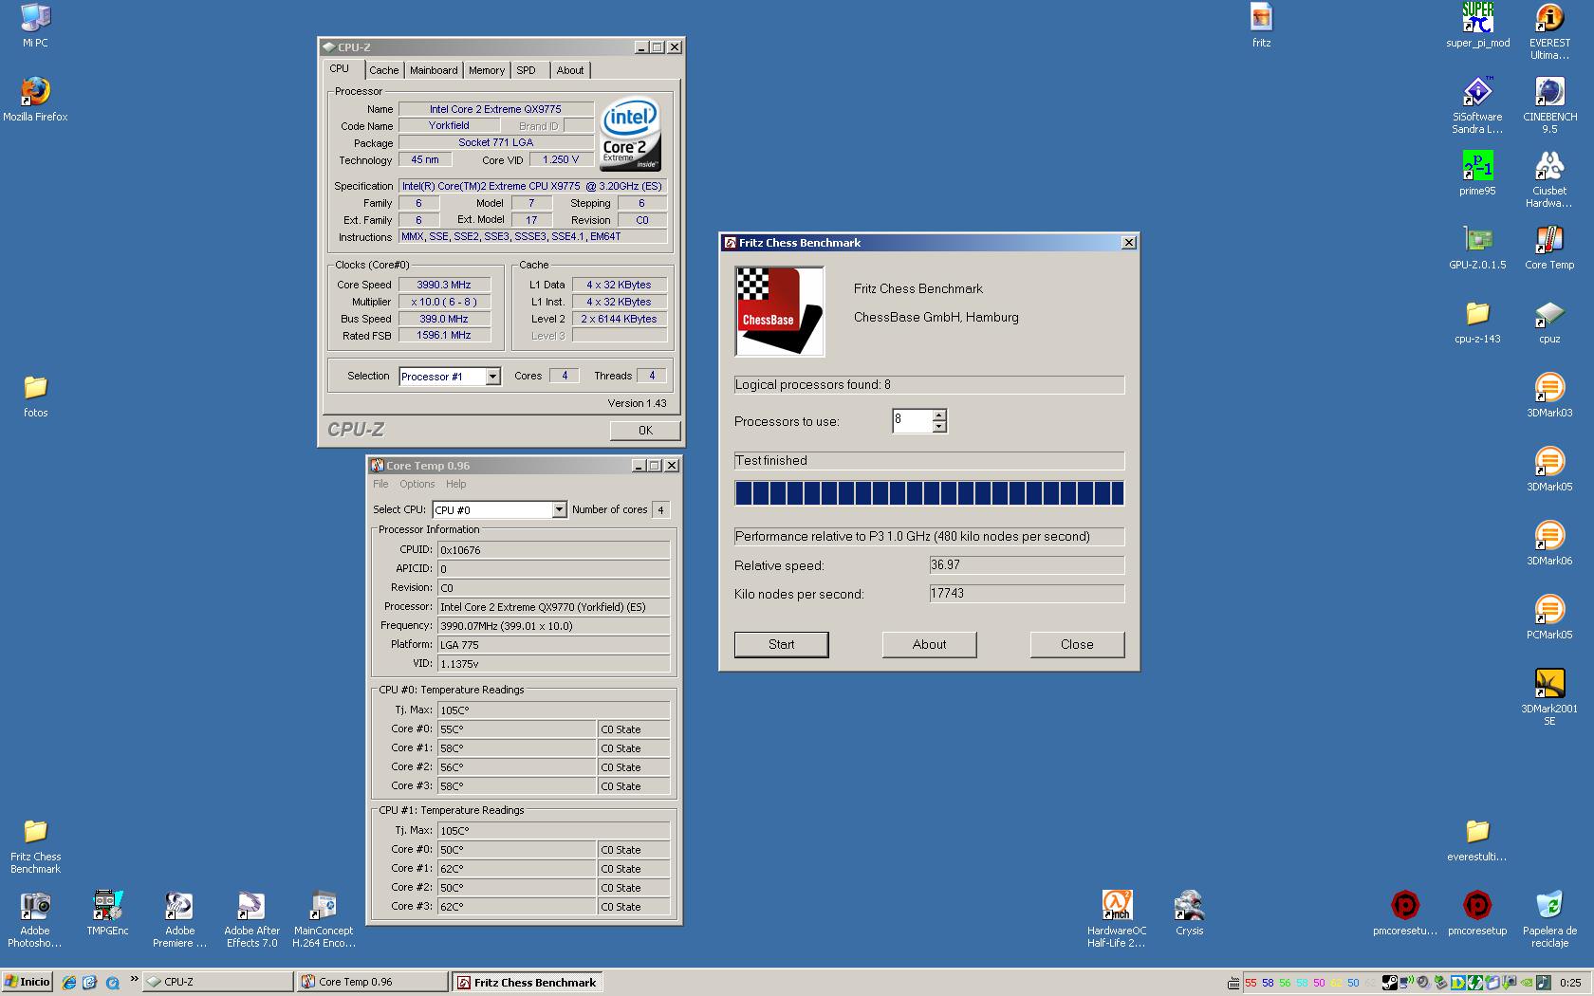Screen dimensions: 1594x996
Task: Click the Processors to use input field
Action: click(x=912, y=421)
